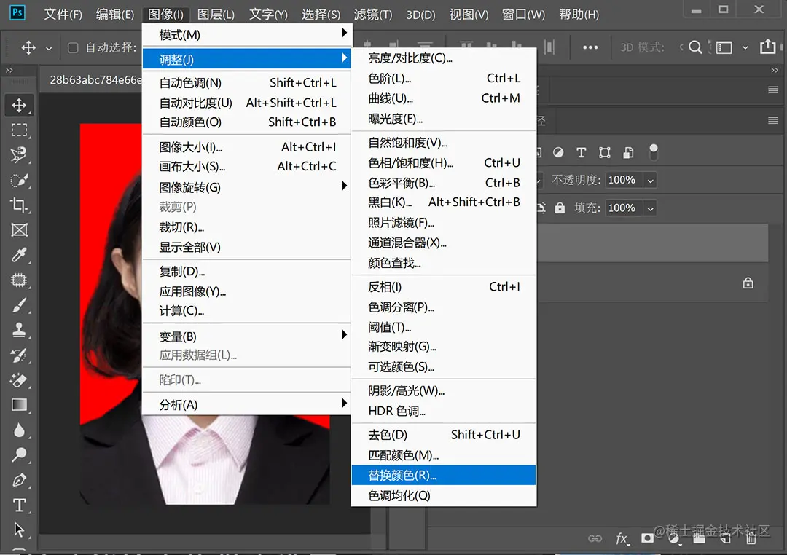Viewport: 787px width, 555px height.
Task: Select the Crop tool
Action: [19, 205]
